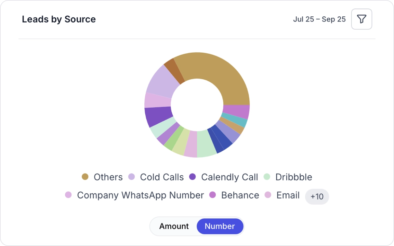Image resolution: width=394 pixels, height=246 pixels.
Task: Click the Dribbble legend label
Action: [x=293, y=177]
